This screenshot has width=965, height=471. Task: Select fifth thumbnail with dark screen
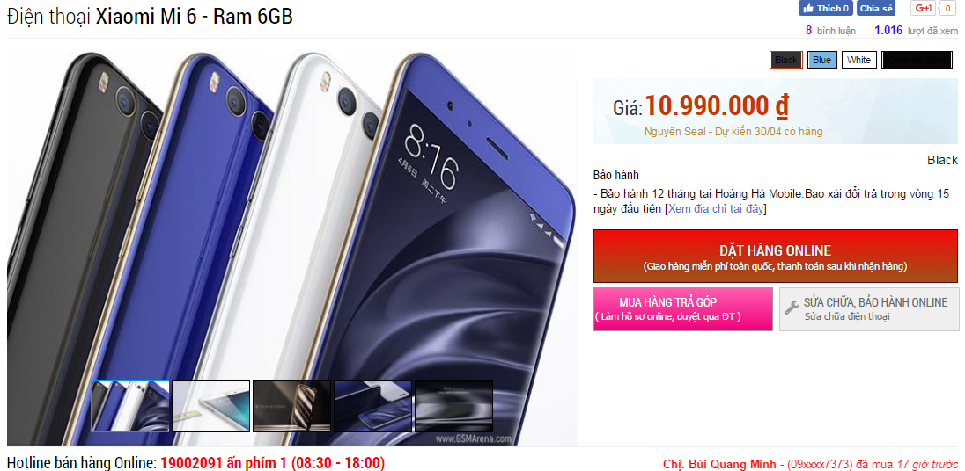tap(454, 406)
